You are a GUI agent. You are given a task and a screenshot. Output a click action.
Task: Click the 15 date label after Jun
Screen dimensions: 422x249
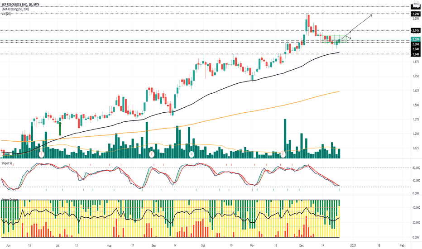pyautogui.click(x=29, y=245)
